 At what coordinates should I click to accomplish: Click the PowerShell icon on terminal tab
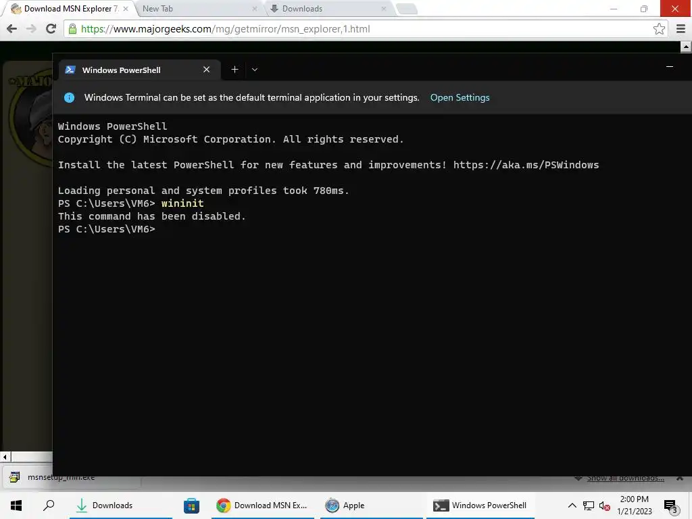pyautogui.click(x=70, y=70)
